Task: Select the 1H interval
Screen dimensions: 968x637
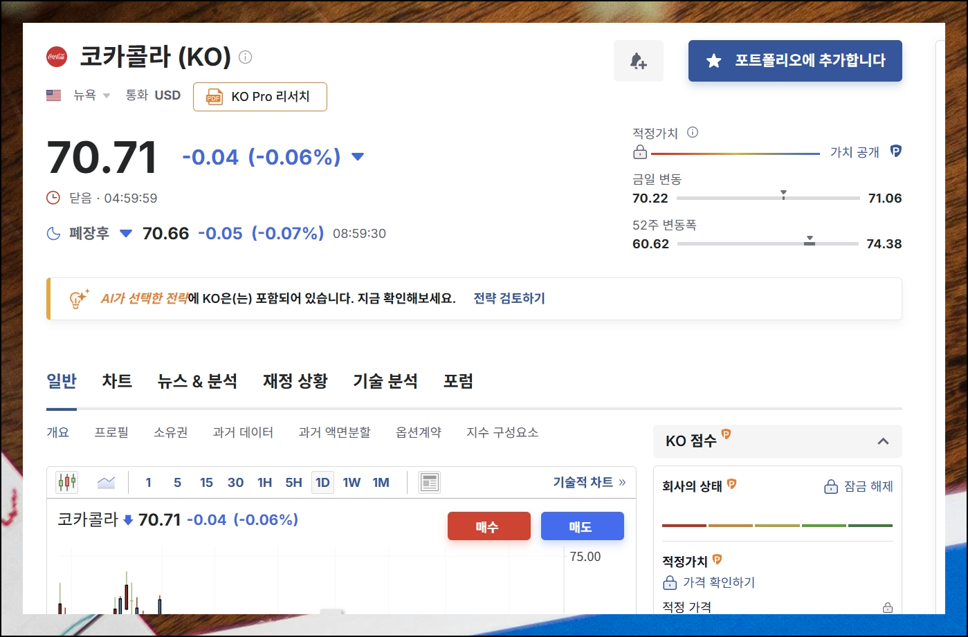Action: [265, 483]
